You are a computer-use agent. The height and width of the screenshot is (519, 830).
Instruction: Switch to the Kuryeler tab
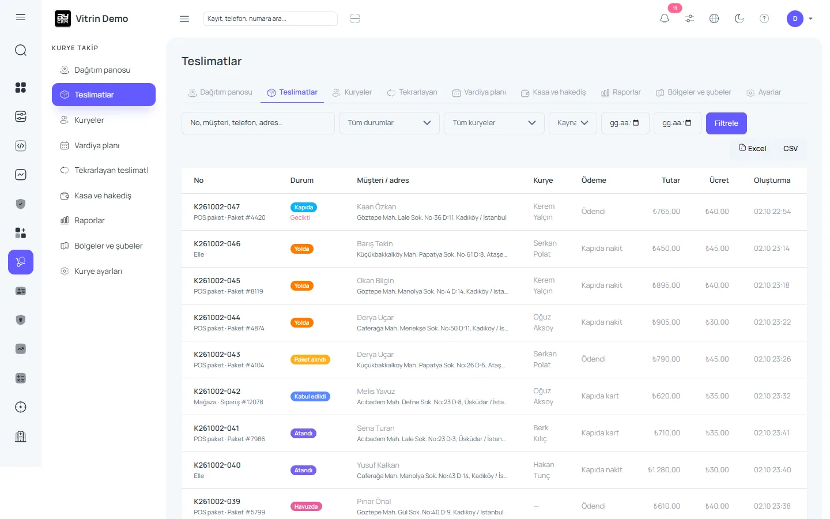coord(352,92)
